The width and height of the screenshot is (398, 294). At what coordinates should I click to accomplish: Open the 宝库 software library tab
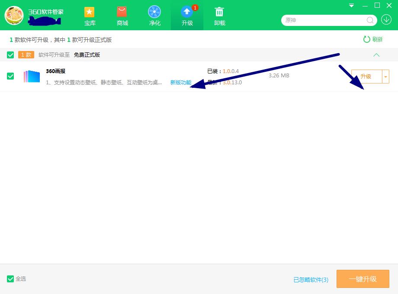click(x=90, y=16)
